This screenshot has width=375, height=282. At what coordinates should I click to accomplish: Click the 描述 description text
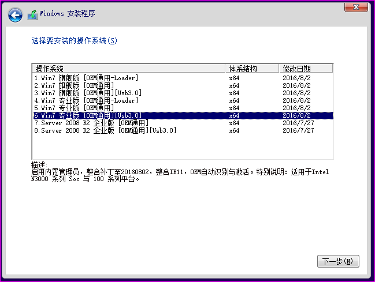coord(180,172)
